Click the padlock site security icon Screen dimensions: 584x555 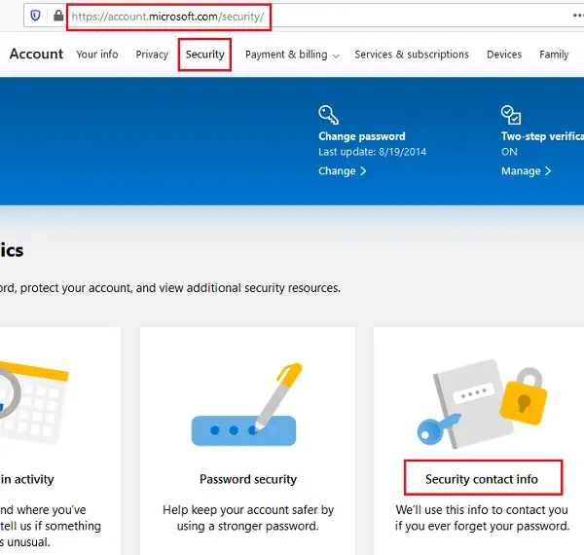point(58,16)
